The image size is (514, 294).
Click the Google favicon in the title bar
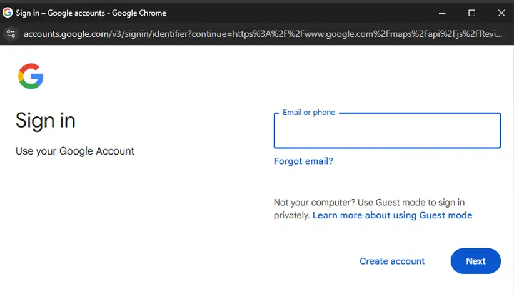pyautogui.click(x=8, y=13)
